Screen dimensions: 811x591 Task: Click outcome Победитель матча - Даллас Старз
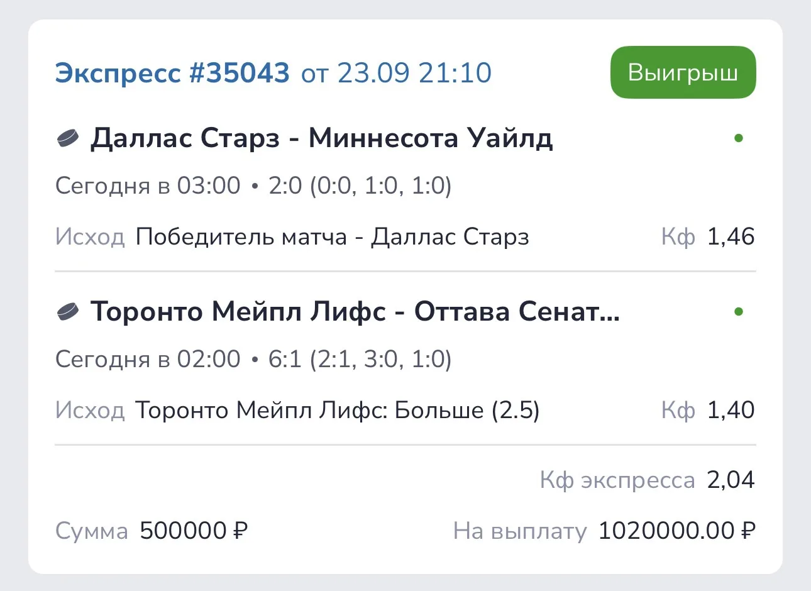point(333,237)
